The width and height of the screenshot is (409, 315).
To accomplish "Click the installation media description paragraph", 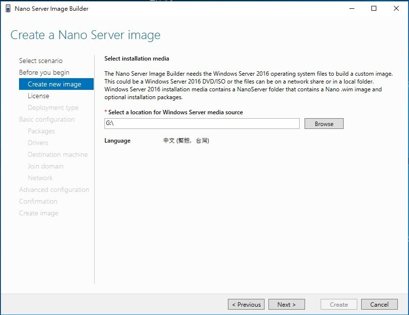I will (248, 85).
